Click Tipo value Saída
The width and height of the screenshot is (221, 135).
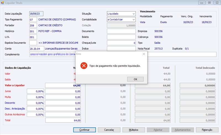[x=157, y=43]
